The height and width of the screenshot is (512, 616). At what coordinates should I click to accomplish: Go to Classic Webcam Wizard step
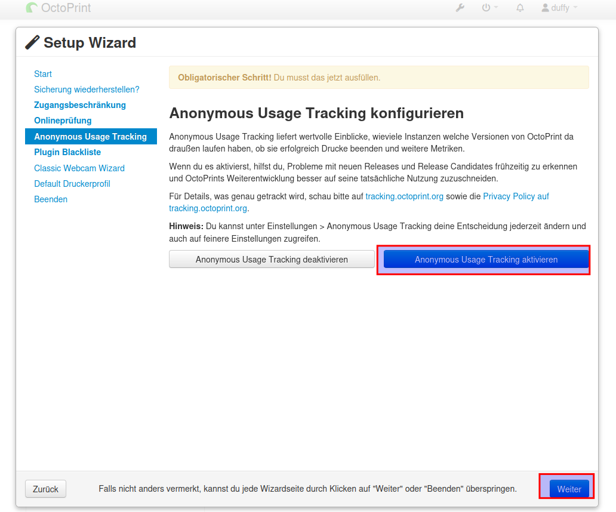pyautogui.click(x=79, y=168)
